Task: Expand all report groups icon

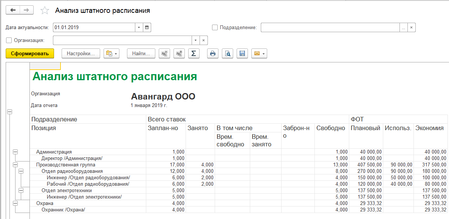Action: click(x=179, y=54)
